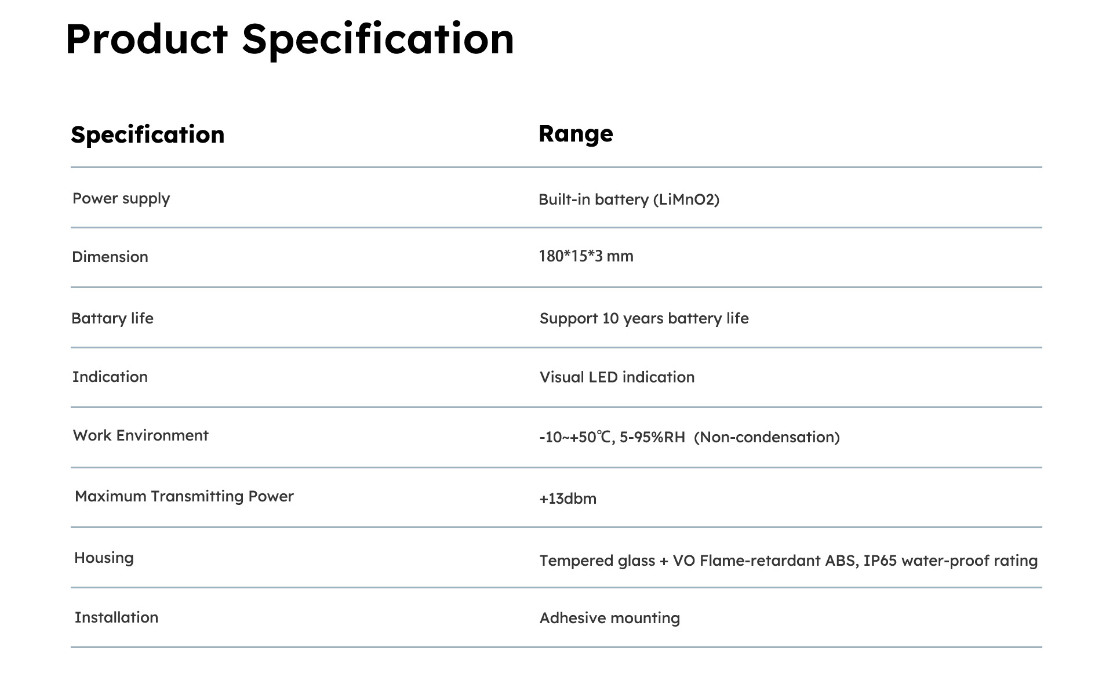Click Maximum Transmitting Power label
The height and width of the screenshot is (673, 1113).
pos(184,497)
